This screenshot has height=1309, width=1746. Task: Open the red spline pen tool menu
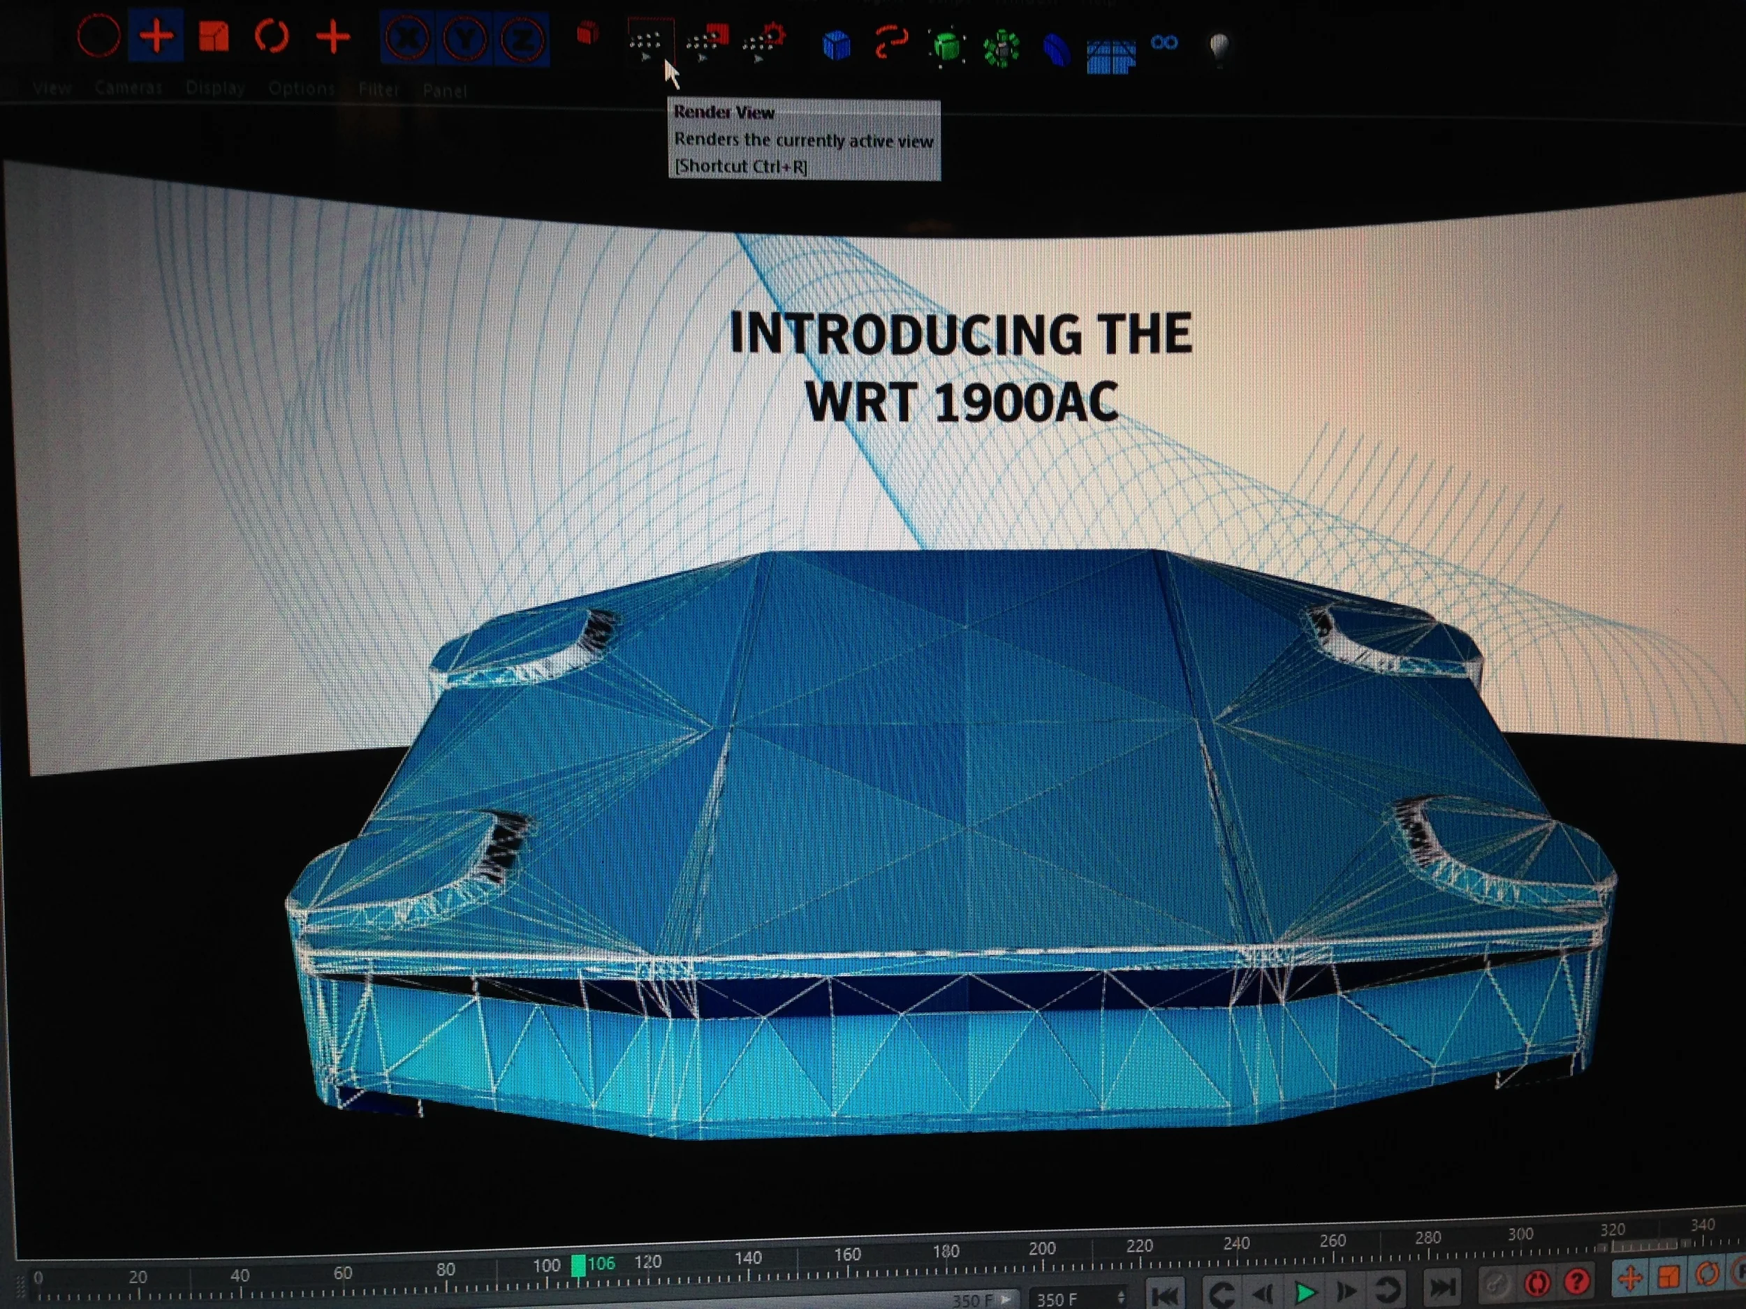pos(892,43)
